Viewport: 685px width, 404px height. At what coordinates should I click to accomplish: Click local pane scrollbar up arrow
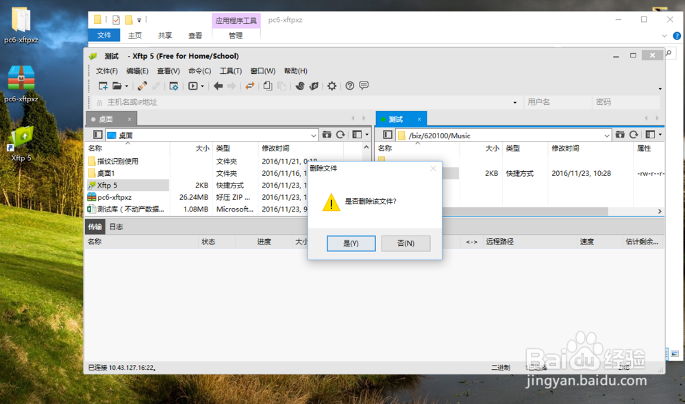click(x=366, y=148)
